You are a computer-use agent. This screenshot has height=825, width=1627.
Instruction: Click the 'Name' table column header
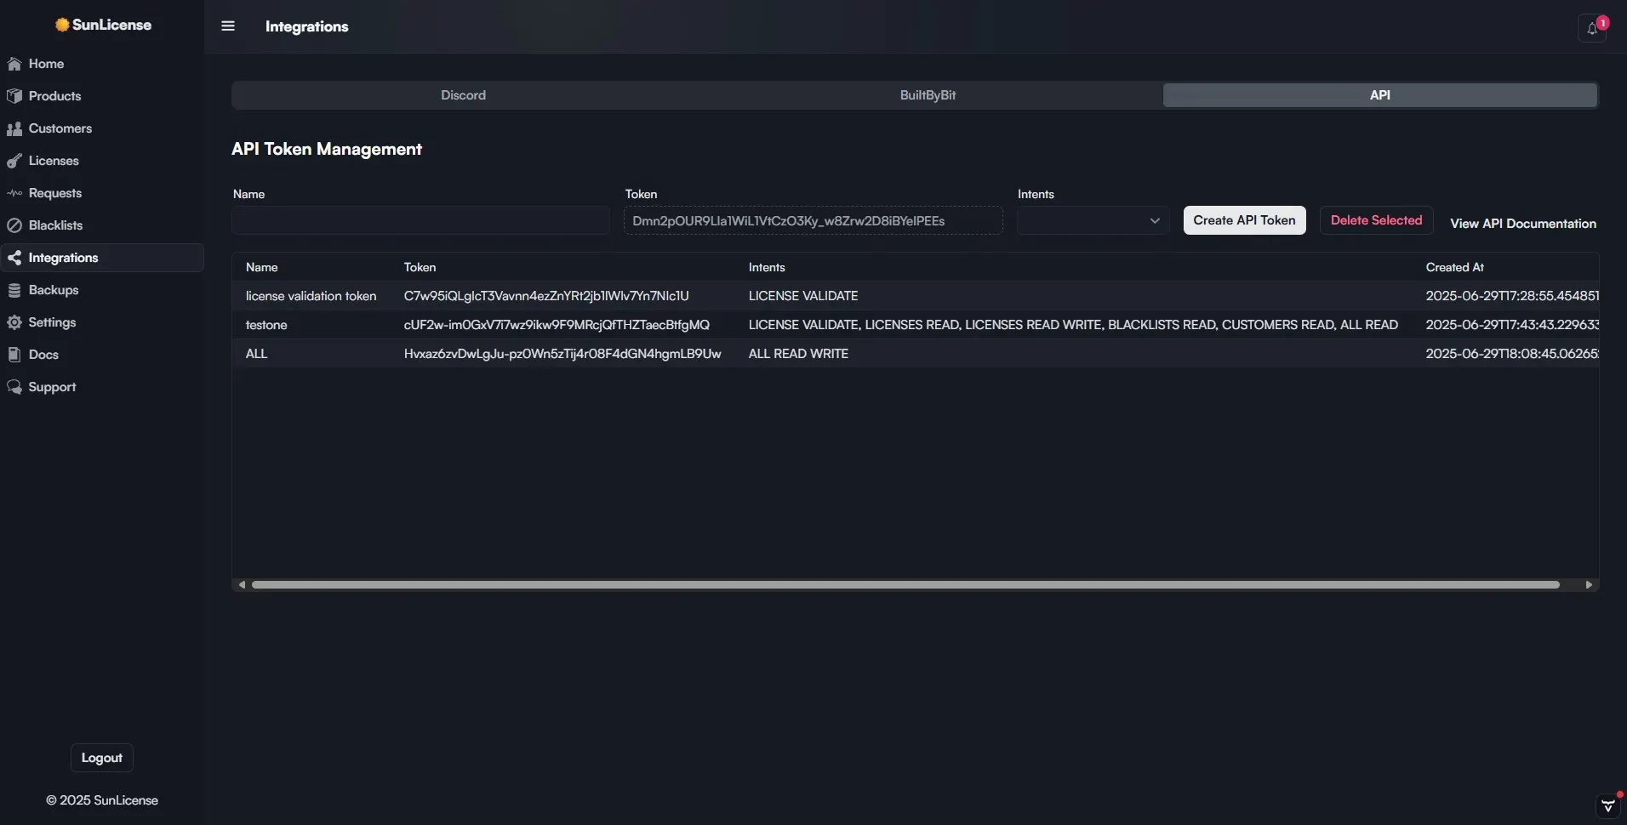coord(262,267)
